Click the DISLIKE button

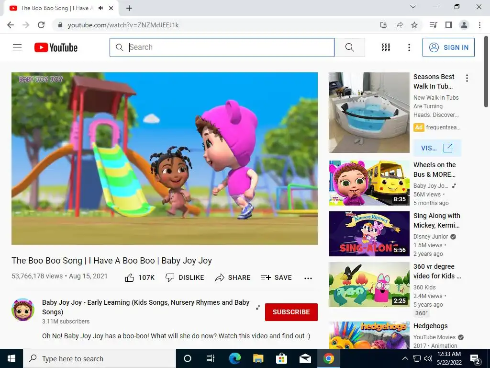[x=185, y=277]
